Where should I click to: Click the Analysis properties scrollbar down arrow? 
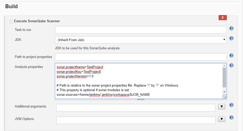pyautogui.click(x=224, y=92)
